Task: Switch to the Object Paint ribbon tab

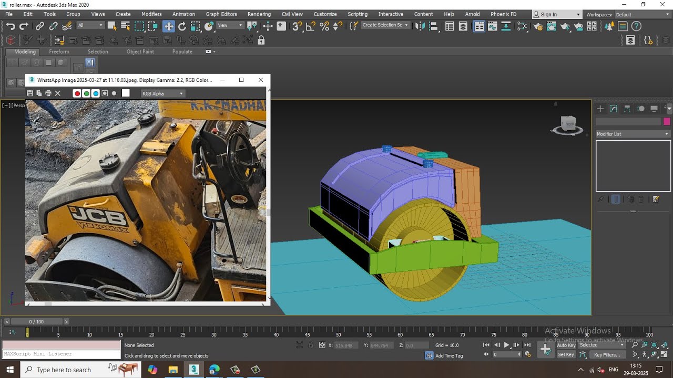Action: tap(140, 51)
